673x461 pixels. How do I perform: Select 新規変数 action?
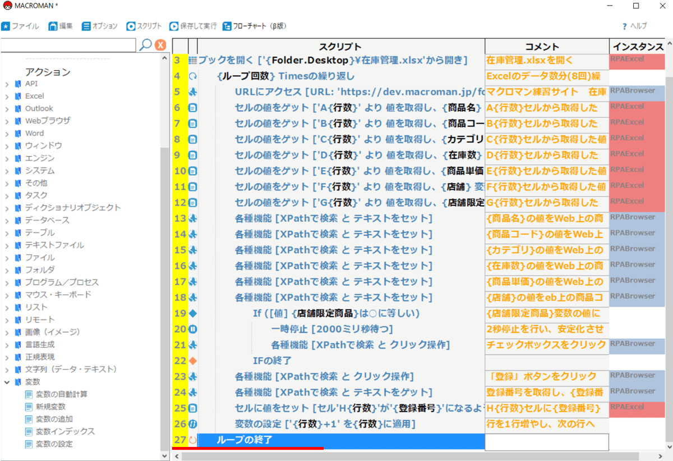point(50,407)
